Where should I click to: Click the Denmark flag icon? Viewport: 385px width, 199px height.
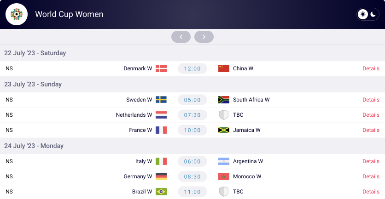(x=161, y=68)
